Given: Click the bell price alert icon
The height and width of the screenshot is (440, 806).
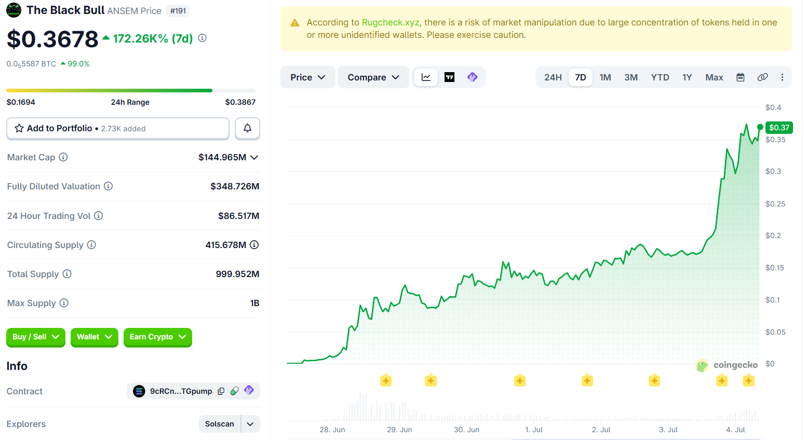Looking at the screenshot, I should pos(247,128).
